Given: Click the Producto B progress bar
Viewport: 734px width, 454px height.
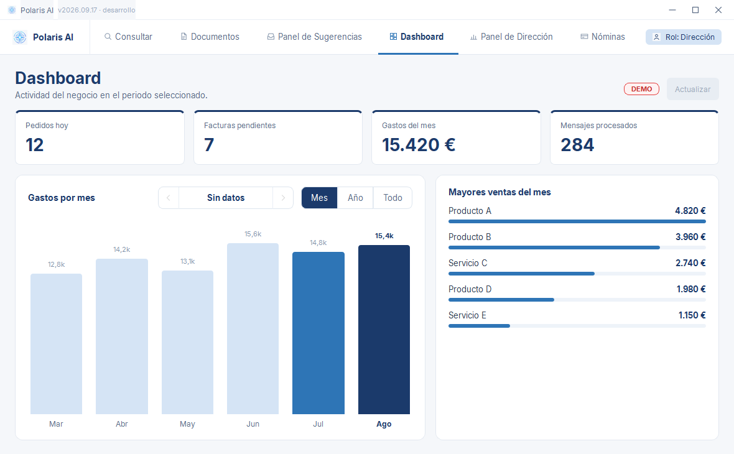Looking at the screenshot, I should tap(577, 248).
